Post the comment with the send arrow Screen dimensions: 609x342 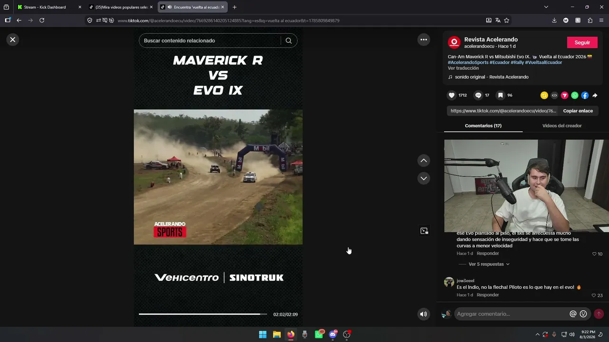pyautogui.click(x=599, y=314)
